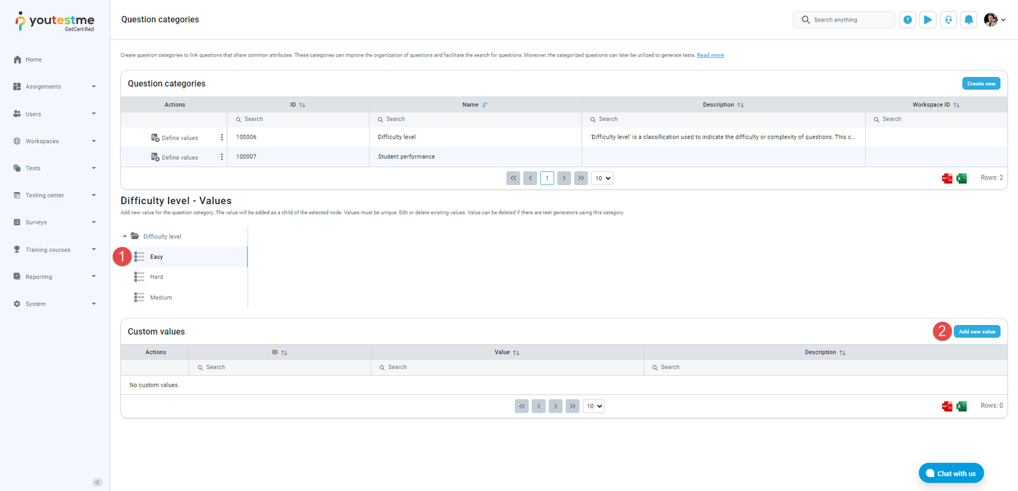Export Custom values table to Excel
1018x491 pixels.
pyautogui.click(x=961, y=406)
